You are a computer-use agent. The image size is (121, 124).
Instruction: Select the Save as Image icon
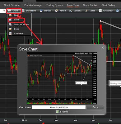[10, 24]
